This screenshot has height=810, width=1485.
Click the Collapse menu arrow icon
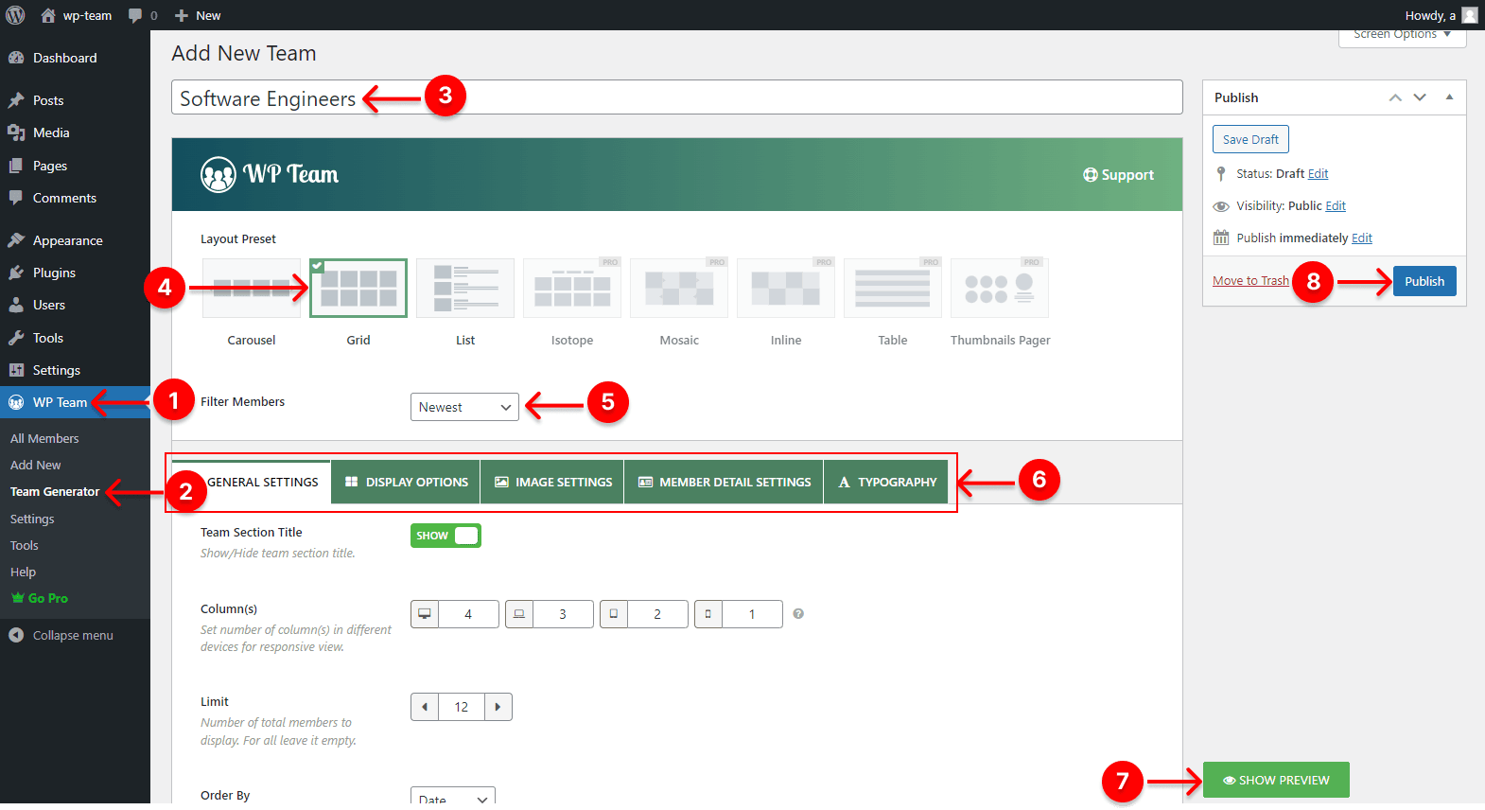tap(16, 635)
